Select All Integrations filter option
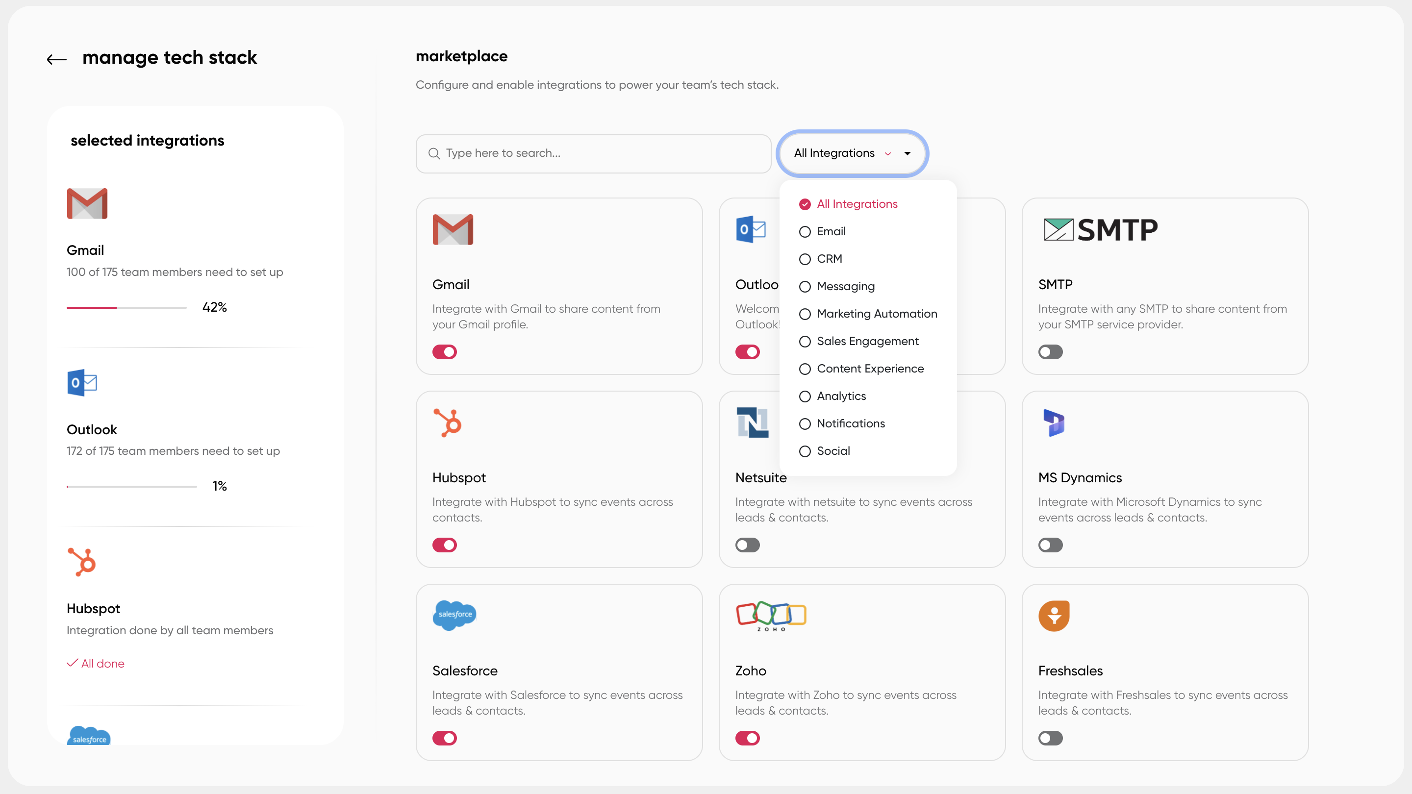This screenshot has height=794, width=1412. (849, 204)
